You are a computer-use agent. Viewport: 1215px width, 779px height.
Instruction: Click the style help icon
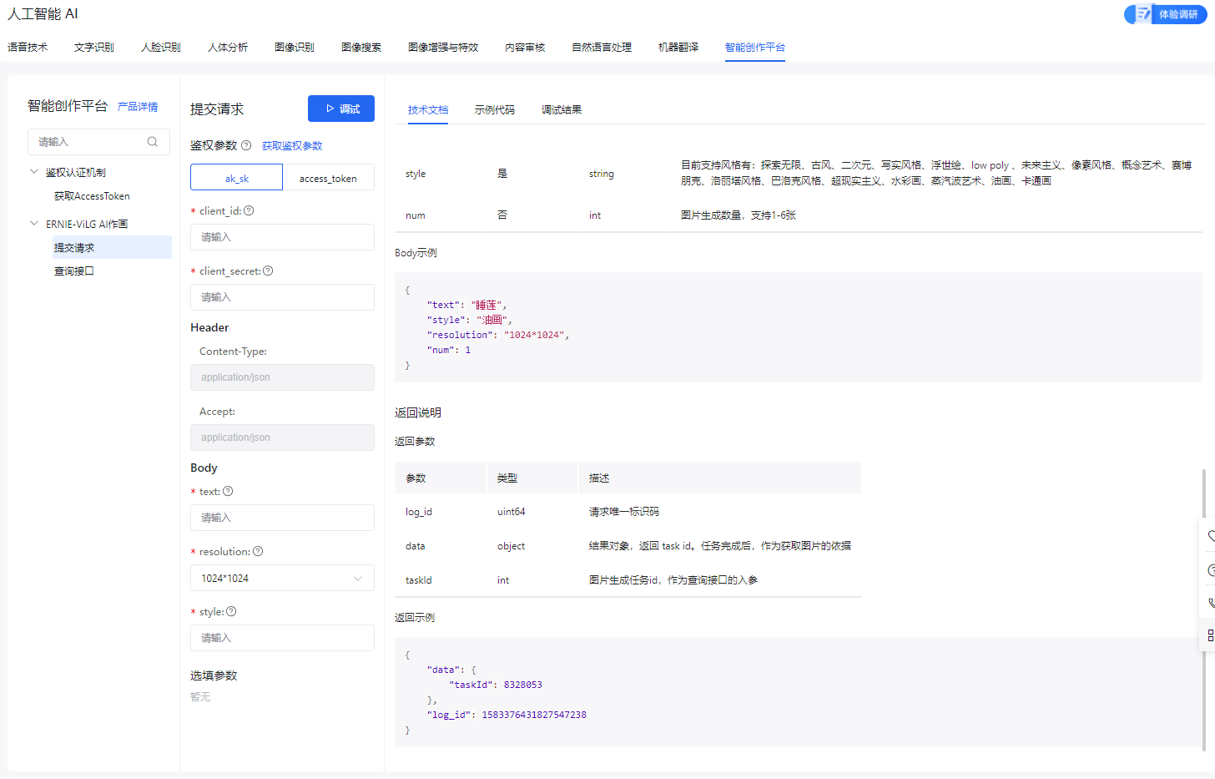tap(231, 611)
